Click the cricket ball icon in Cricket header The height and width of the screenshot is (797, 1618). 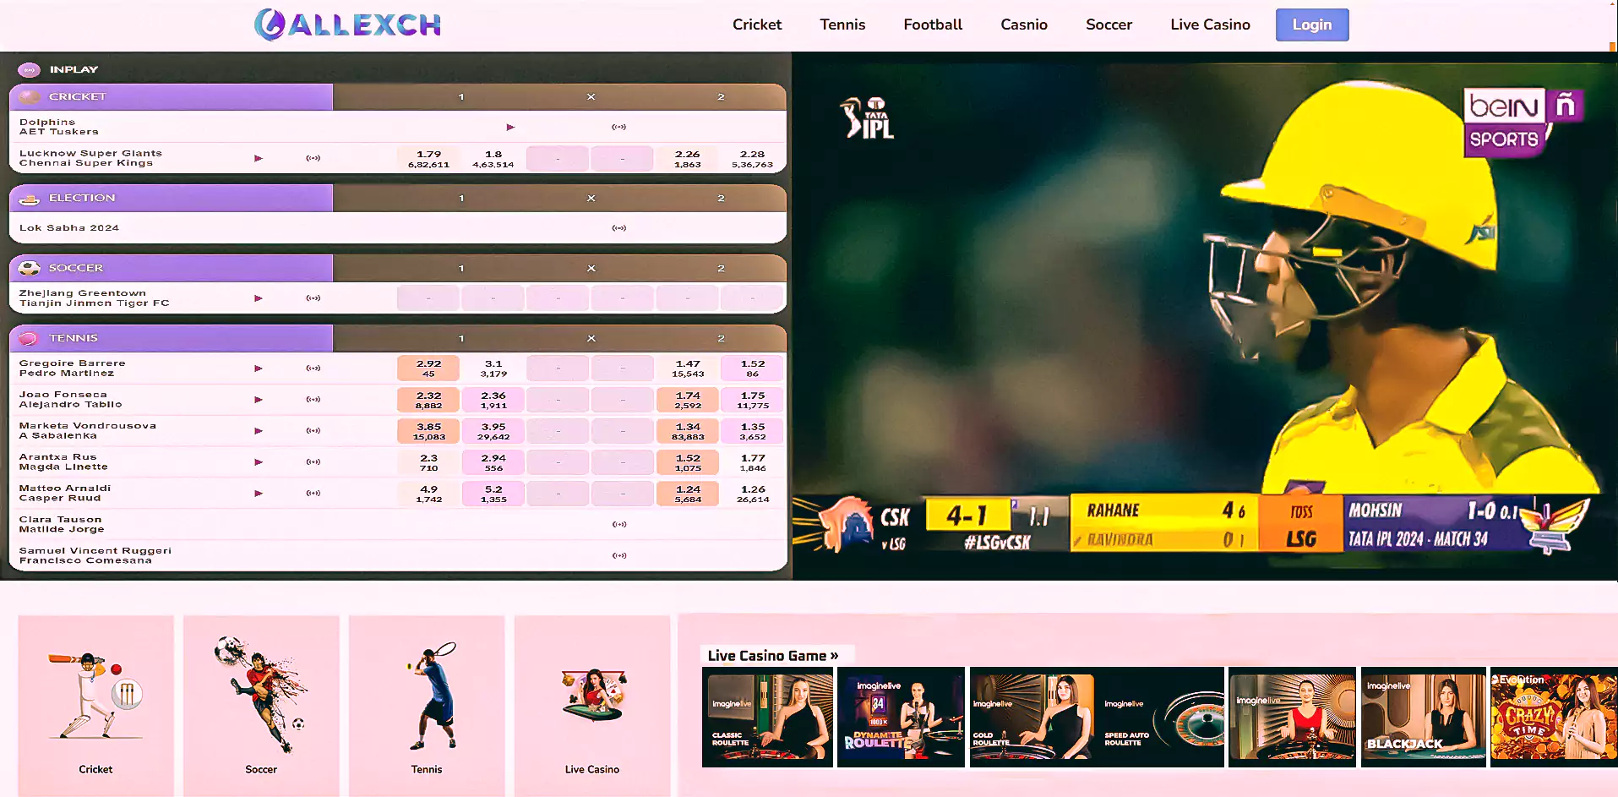[x=30, y=97]
